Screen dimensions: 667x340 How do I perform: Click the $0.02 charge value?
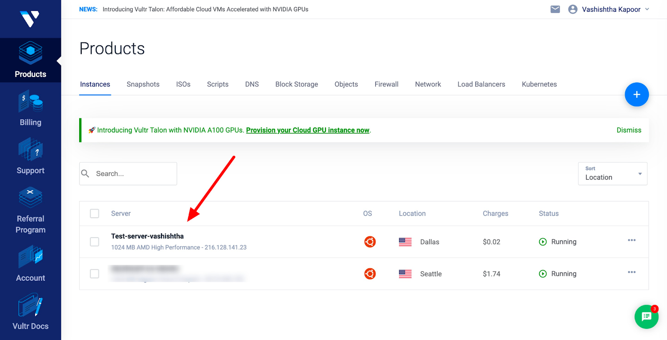coord(491,242)
